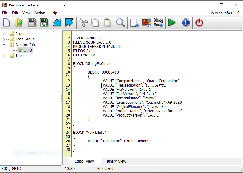
Task: Click the BLOCK "StringFileInfo" line
Action: coord(92,64)
